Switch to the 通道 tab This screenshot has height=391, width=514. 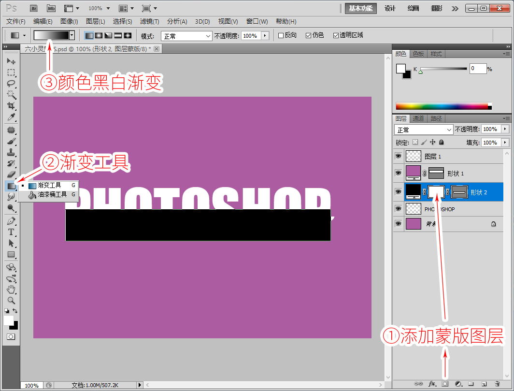point(418,118)
